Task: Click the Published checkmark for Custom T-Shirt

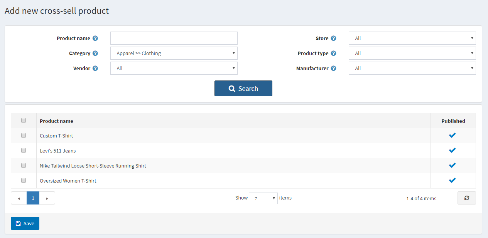Action: pos(452,135)
